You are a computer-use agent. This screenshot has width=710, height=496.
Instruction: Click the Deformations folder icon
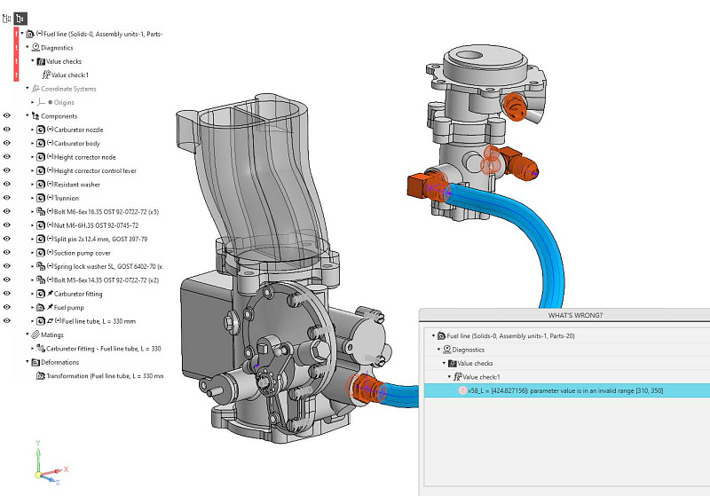pyautogui.click(x=35, y=362)
